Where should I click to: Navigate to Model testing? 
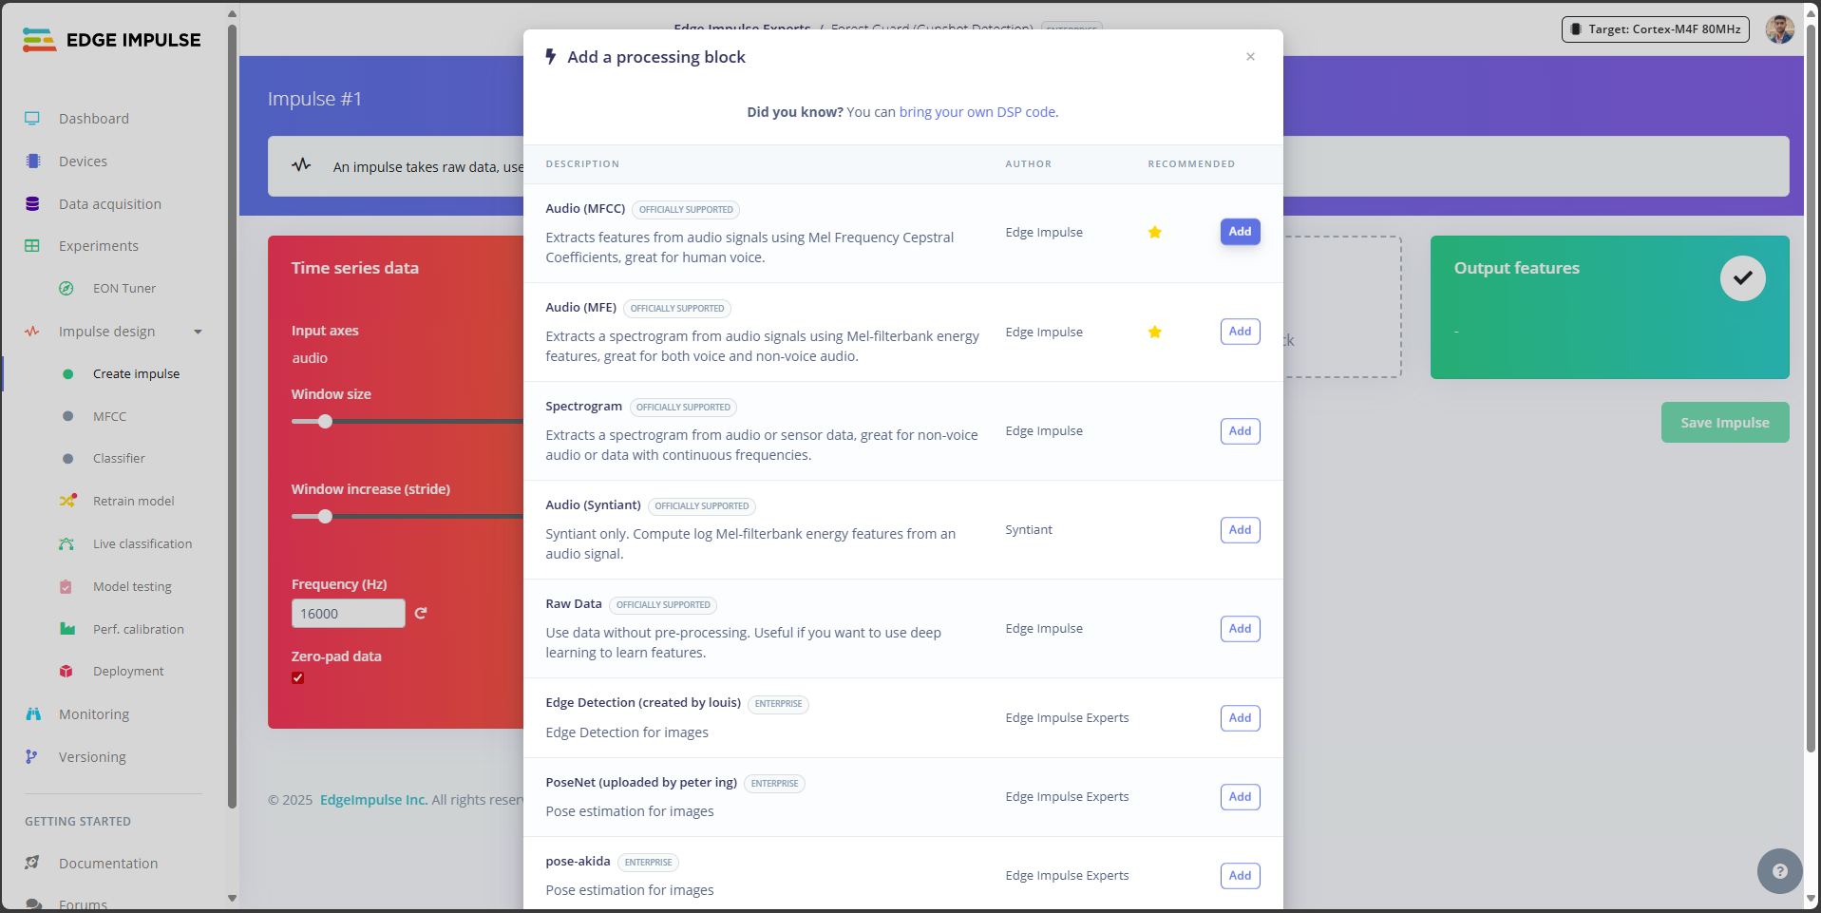coord(133,587)
